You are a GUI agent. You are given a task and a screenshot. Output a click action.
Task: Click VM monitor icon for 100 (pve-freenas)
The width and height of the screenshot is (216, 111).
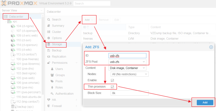point(13,59)
